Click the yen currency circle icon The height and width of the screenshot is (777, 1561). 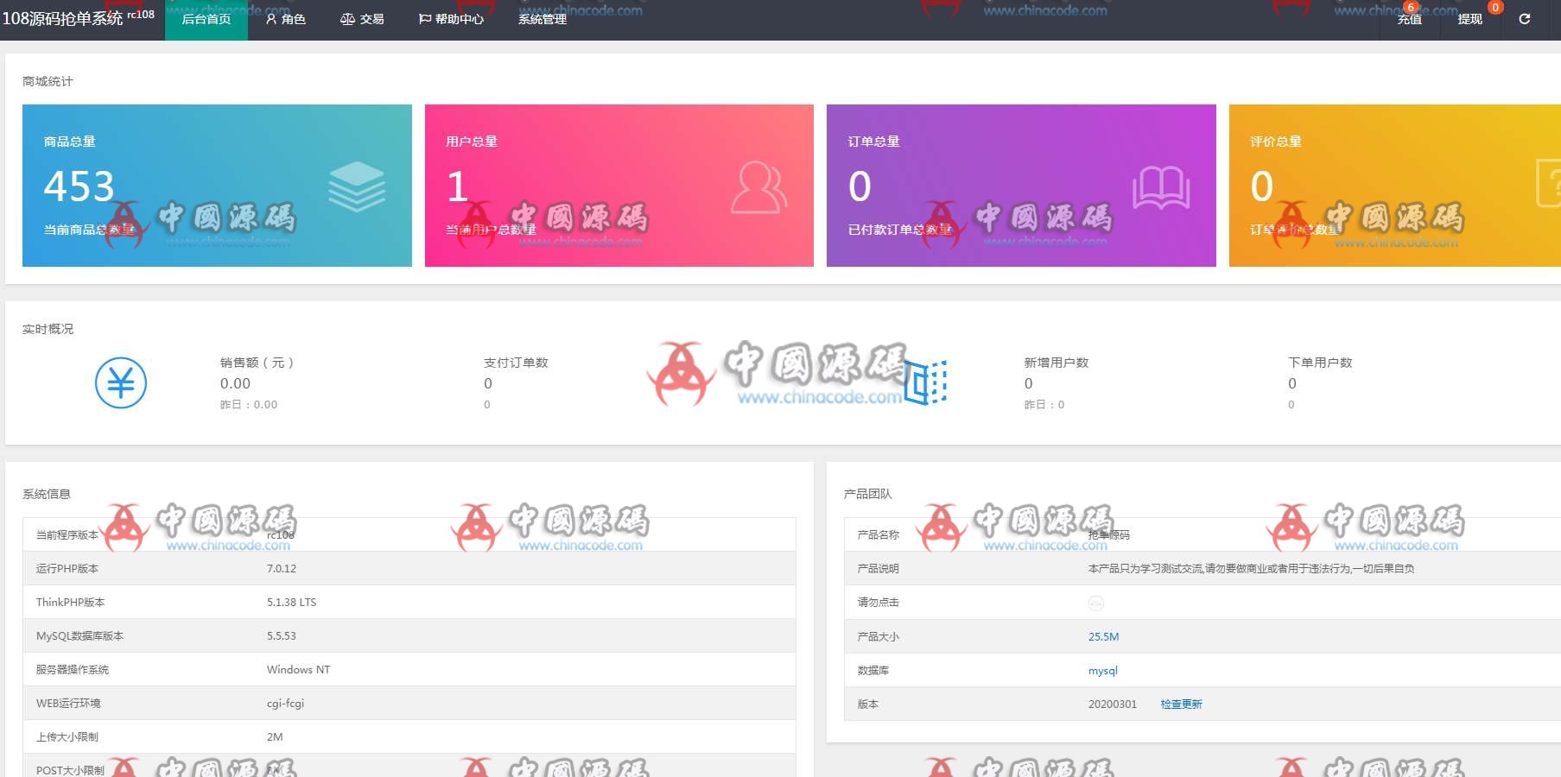tap(120, 382)
